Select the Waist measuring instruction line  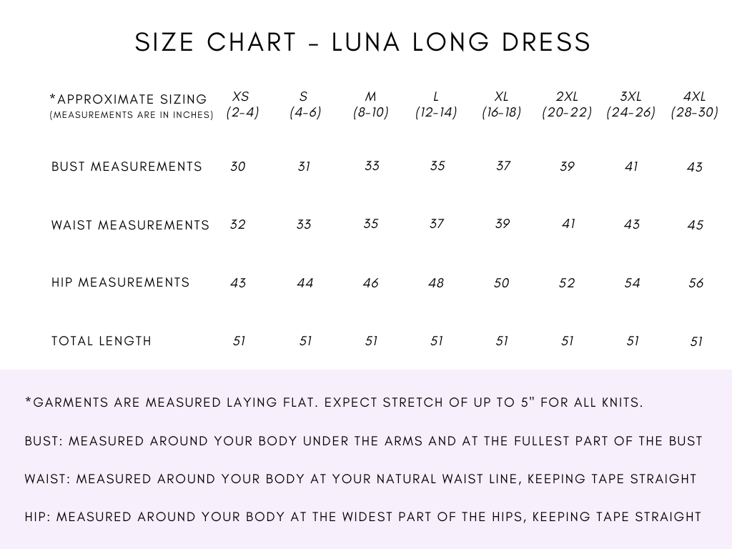360,479
